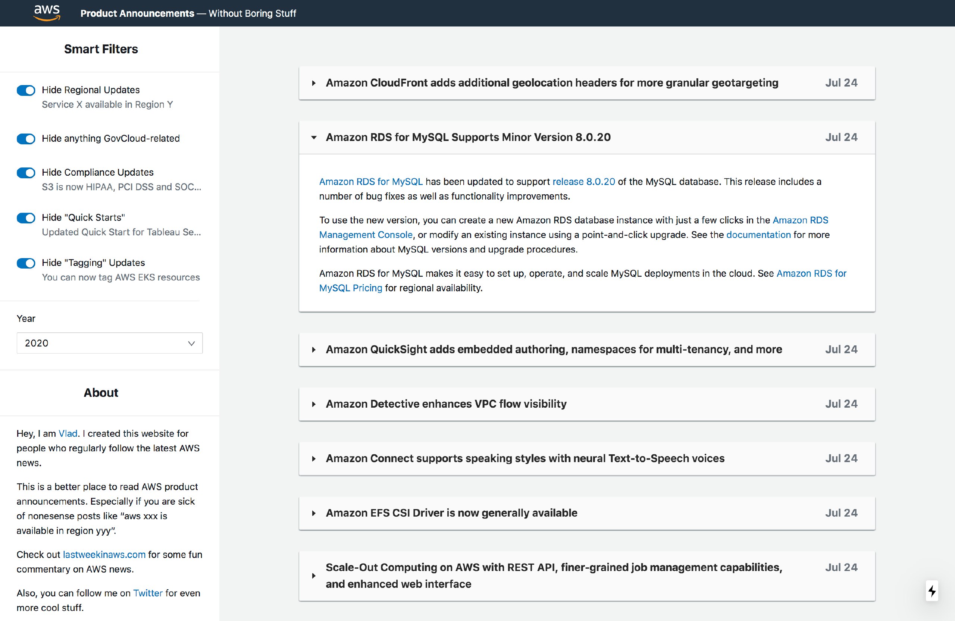Image resolution: width=955 pixels, height=621 pixels.
Task: Follow the release 8.0.20 link
Action: pos(583,182)
